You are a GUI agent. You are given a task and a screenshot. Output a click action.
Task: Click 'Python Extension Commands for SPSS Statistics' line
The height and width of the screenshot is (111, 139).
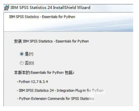pos(55,99)
